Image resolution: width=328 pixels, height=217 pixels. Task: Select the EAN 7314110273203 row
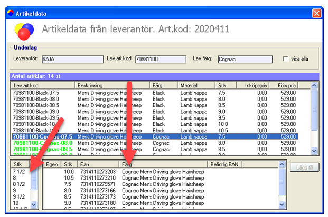96,171
